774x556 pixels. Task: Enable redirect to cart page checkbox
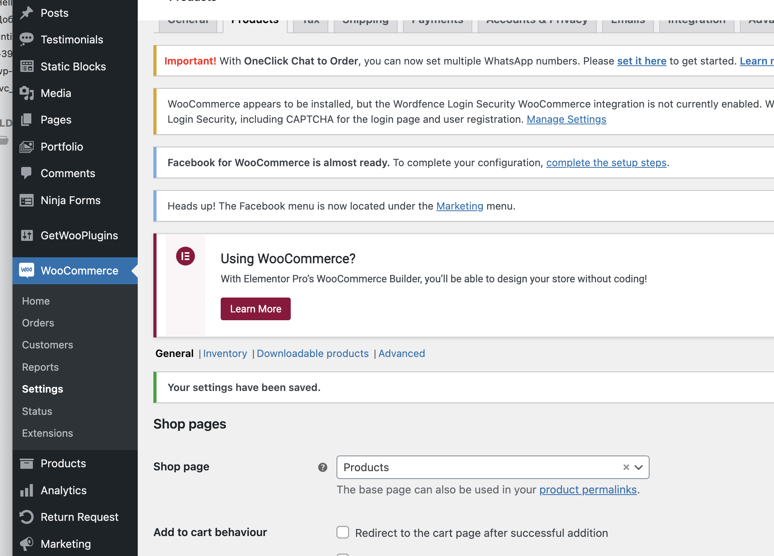pos(343,532)
